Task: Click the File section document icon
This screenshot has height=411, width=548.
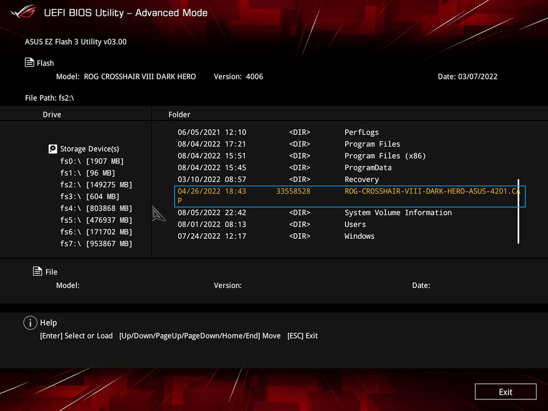Action: pyautogui.click(x=38, y=271)
